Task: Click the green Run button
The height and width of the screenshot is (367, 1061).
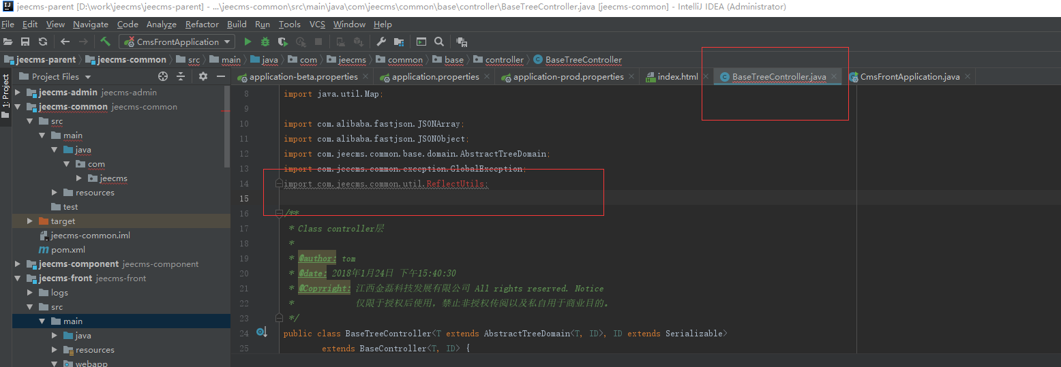Action: coord(248,42)
